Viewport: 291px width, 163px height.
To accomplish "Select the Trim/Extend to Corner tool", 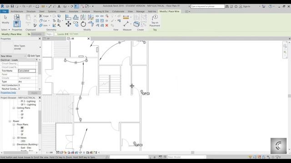I will (x=91, y=24).
